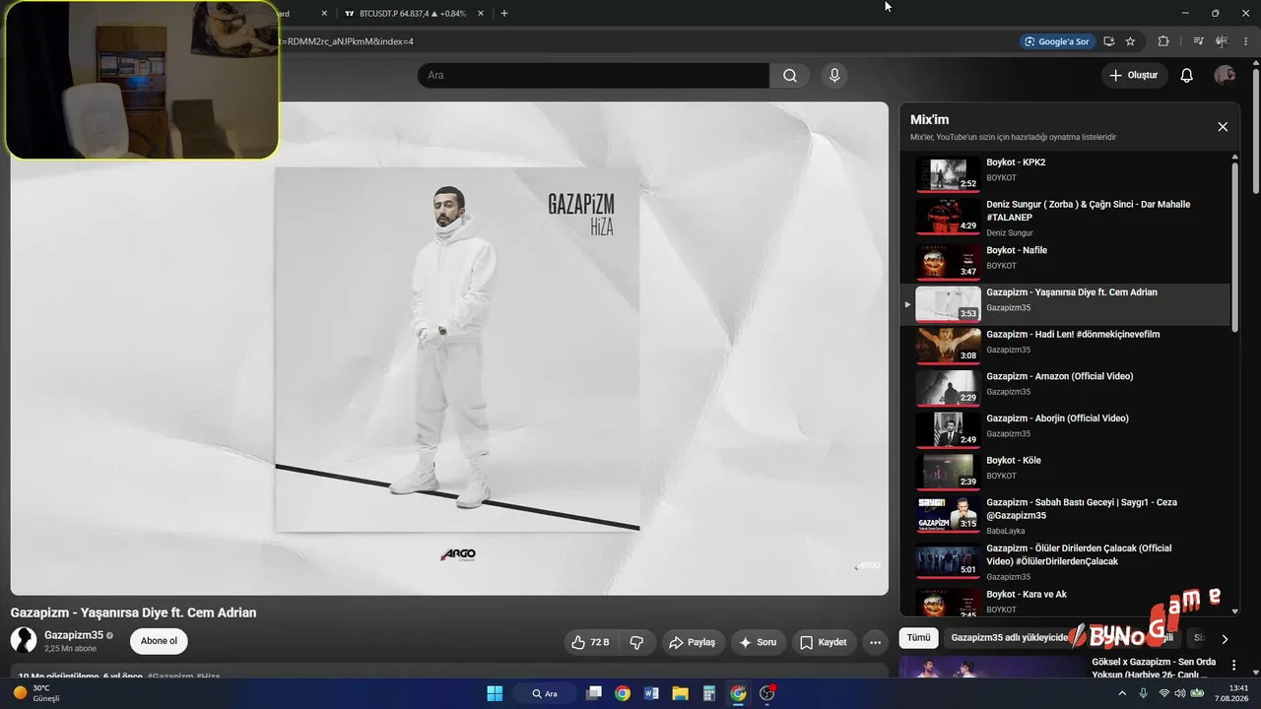This screenshot has width=1261, height=709.
Task: Click taskbar Ara search box
Action: 545,693
